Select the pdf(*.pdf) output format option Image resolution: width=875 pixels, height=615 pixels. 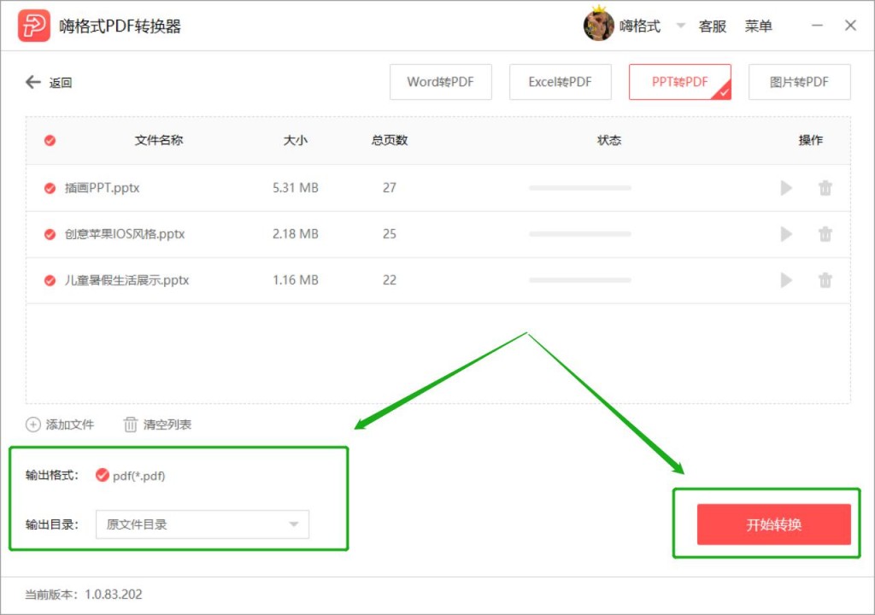click(131, 476)
